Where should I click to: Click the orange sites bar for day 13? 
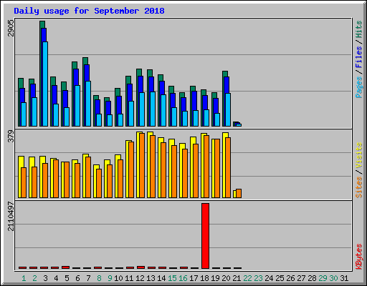click(x=153, y=167)
